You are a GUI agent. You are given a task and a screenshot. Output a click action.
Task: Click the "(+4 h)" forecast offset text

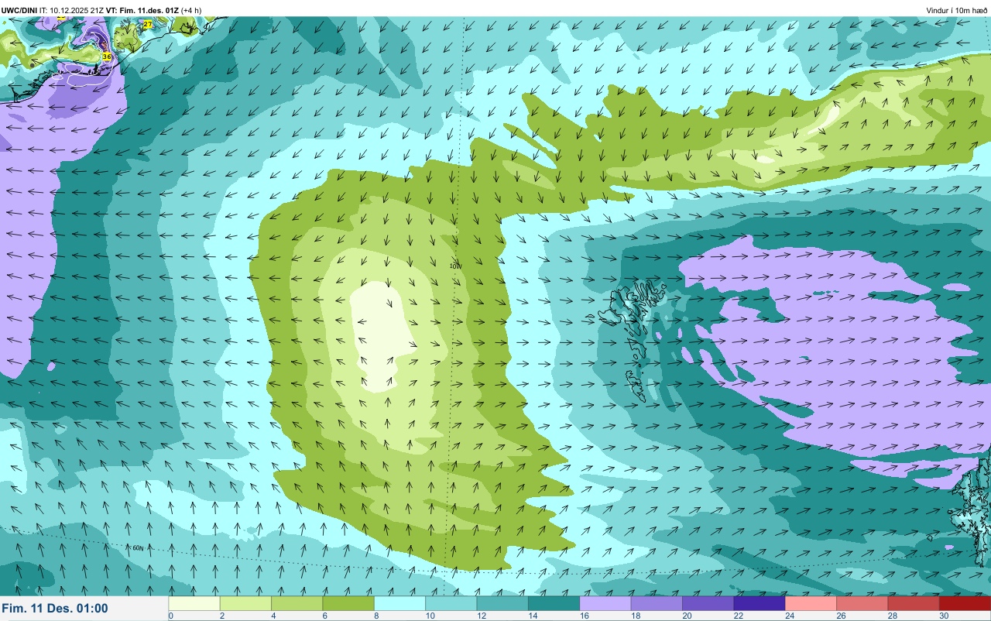(191, 10)
